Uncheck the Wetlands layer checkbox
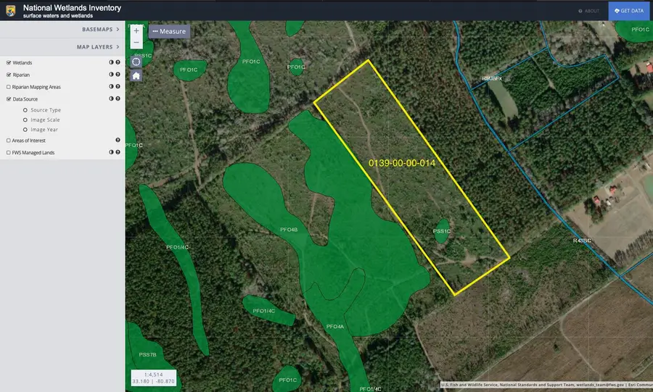Image resolution: width=653 pixels, height=392 pixels. 9,63
